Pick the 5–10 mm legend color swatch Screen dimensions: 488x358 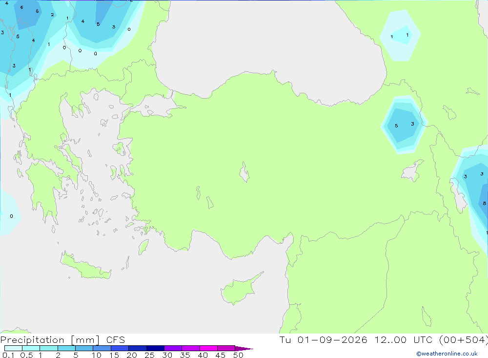click(x=84, y=348)
